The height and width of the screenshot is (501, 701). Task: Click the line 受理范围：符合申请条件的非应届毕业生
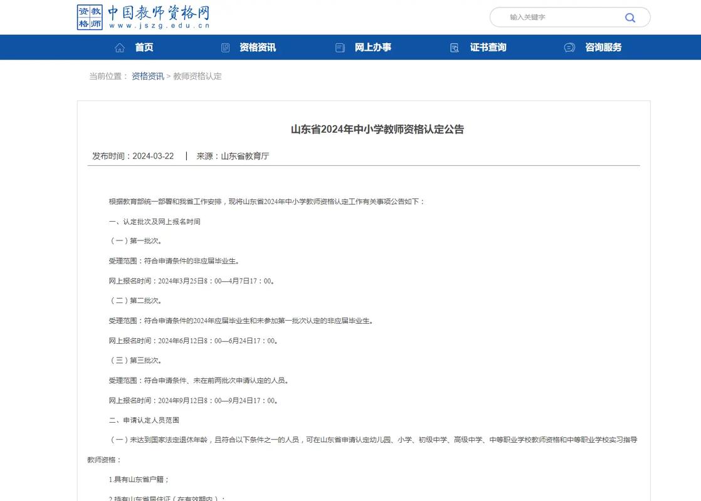(x=174, y=261)
